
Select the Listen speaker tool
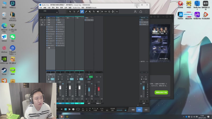pyautogui.click(x=98, y=12)
